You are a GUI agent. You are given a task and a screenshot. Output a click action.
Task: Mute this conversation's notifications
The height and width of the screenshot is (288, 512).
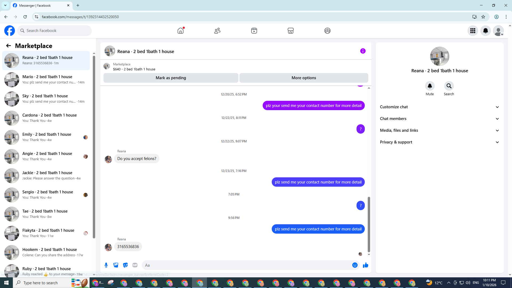tap(430, 86)
